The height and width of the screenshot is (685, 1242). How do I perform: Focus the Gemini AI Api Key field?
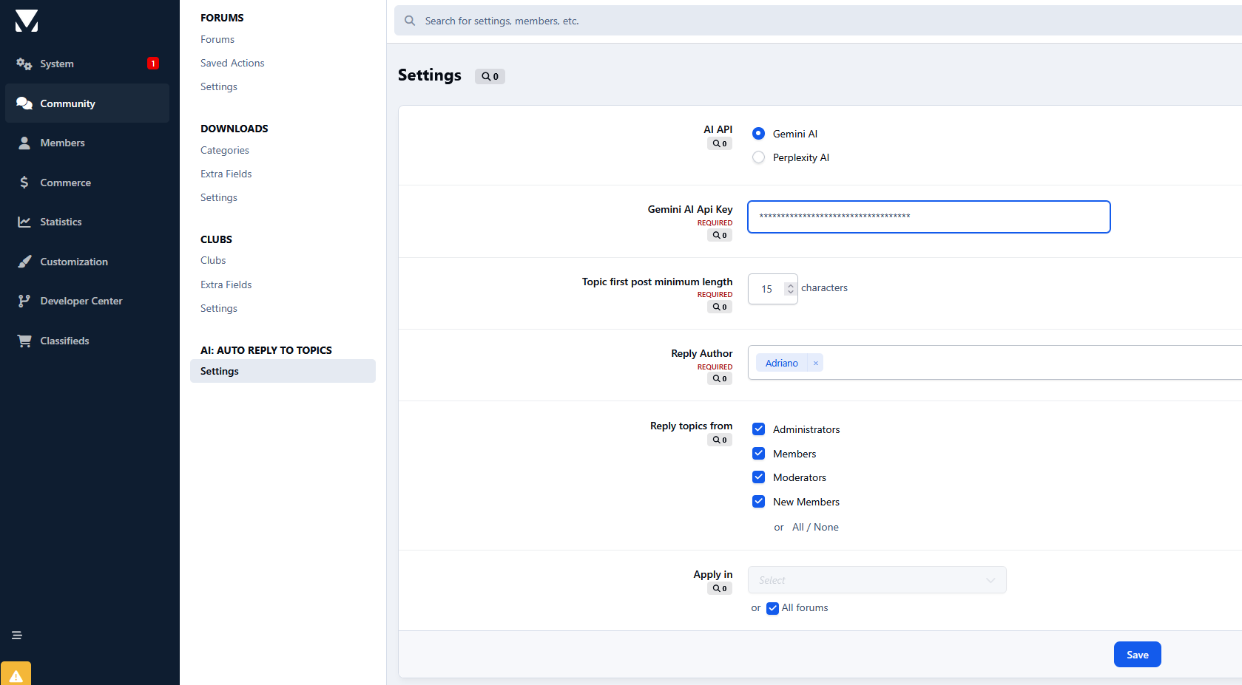coord(928,217)
